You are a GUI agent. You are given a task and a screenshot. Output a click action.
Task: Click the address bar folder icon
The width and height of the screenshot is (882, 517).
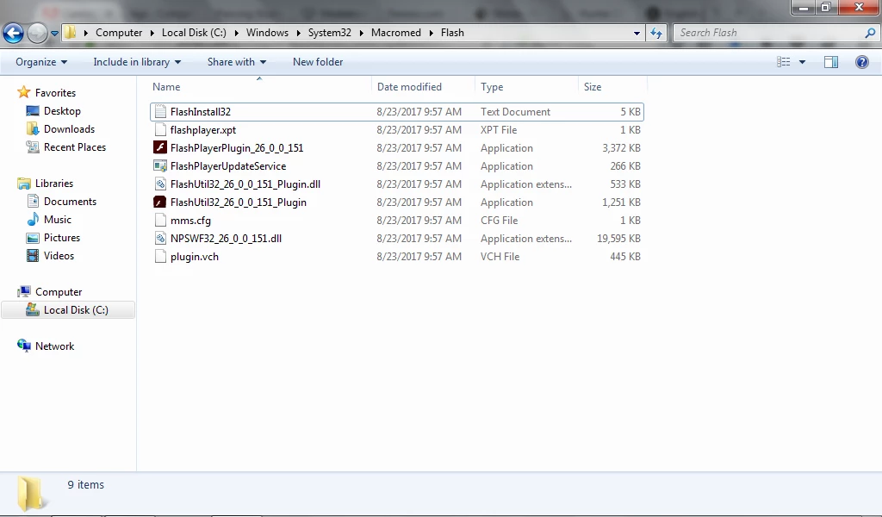tap(70, 33)
